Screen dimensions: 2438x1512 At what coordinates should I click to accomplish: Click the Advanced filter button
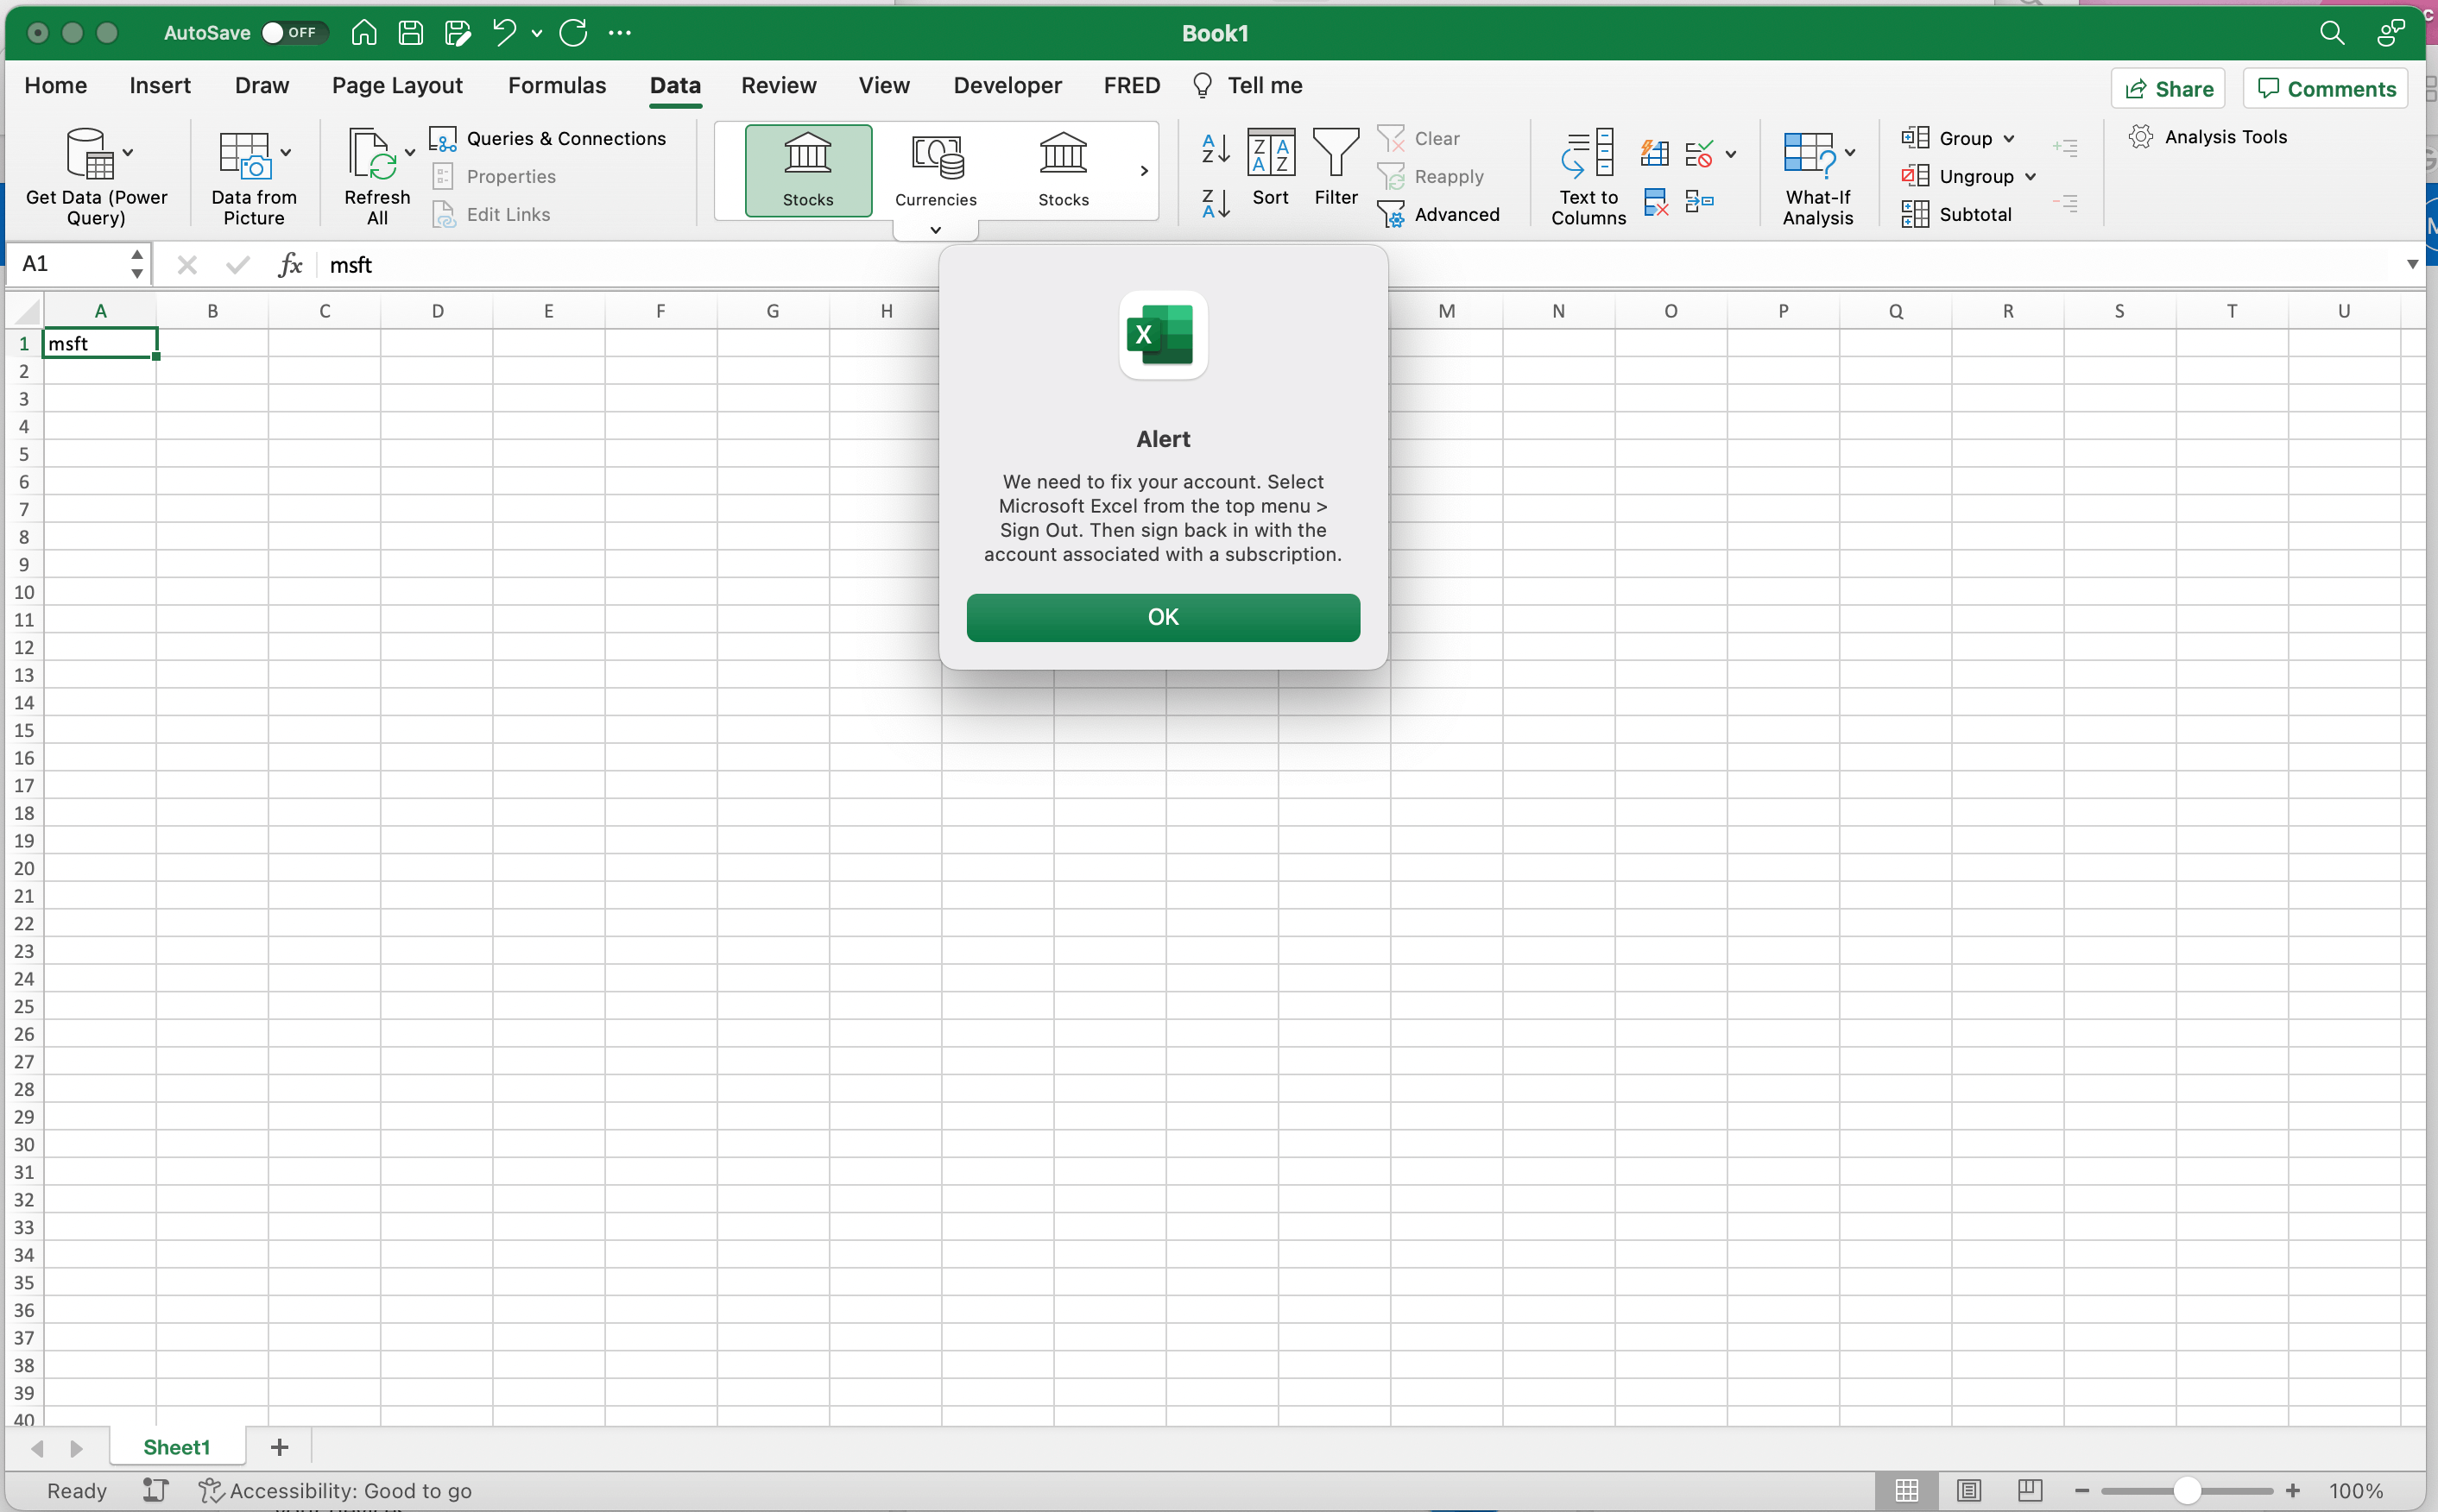pos(1438,214)
